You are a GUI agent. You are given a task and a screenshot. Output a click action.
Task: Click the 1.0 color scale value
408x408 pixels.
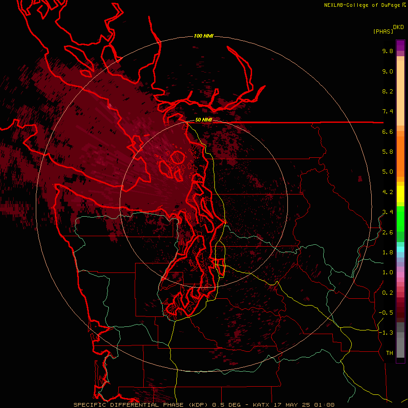coord(388,272)
